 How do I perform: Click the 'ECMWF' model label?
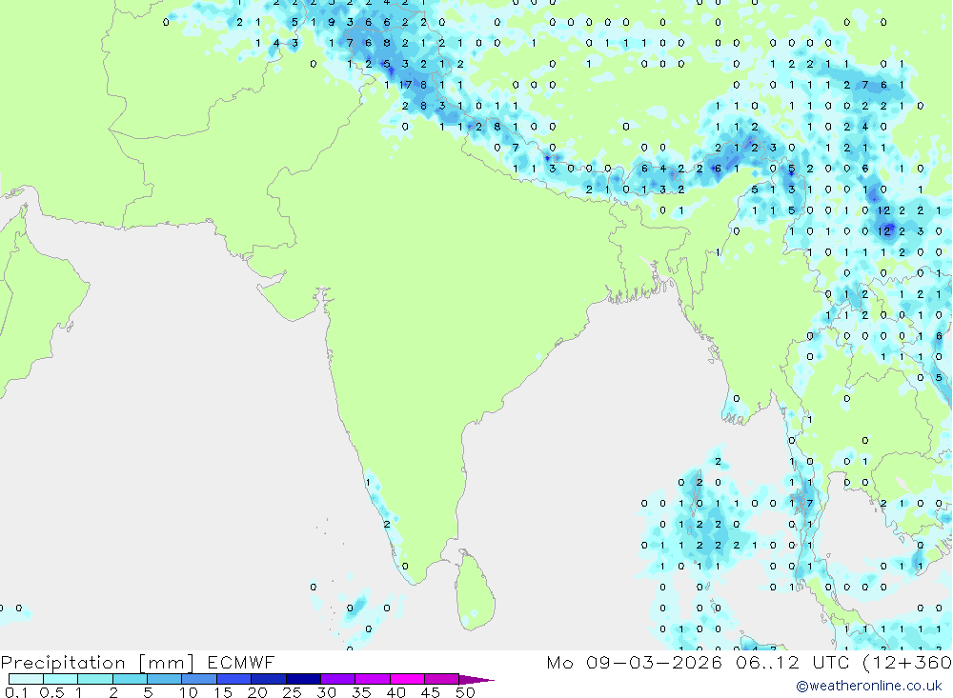[241, 662]
